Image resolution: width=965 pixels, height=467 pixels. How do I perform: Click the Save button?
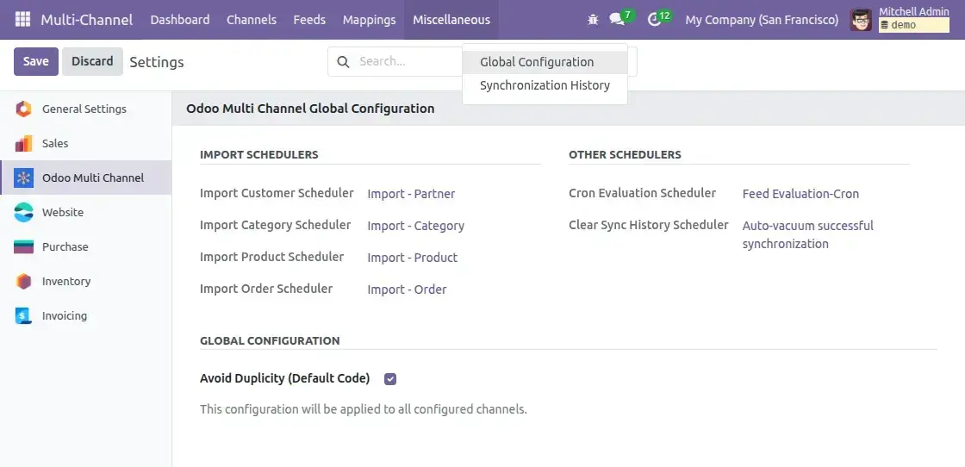point(35,61)
